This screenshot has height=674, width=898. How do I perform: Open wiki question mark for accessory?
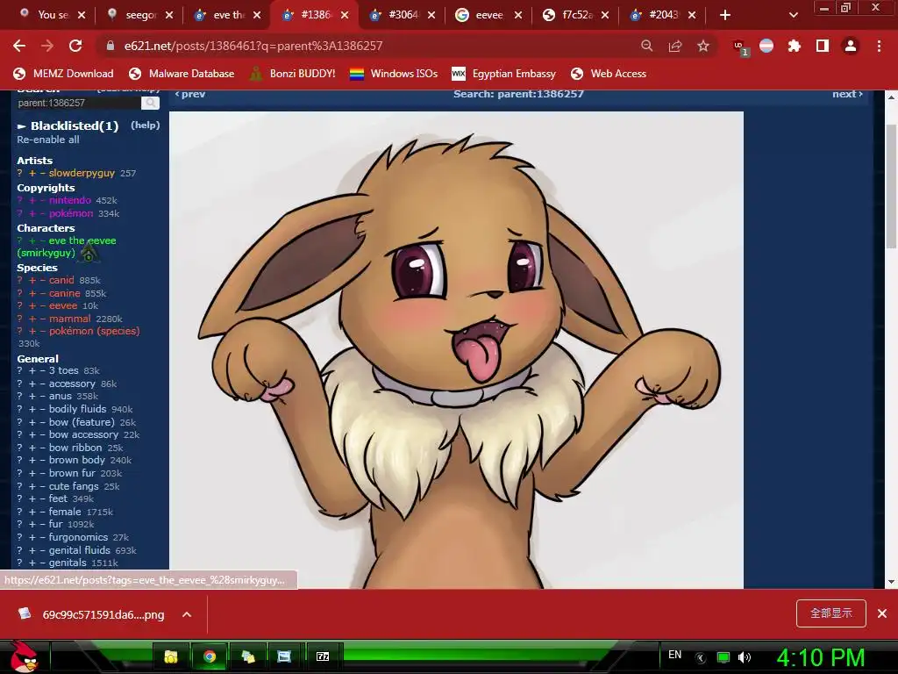pyautogui.click(x=19, y=384)
